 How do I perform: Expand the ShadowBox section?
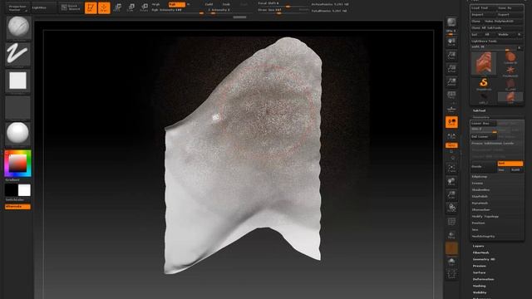pos(480,190)
